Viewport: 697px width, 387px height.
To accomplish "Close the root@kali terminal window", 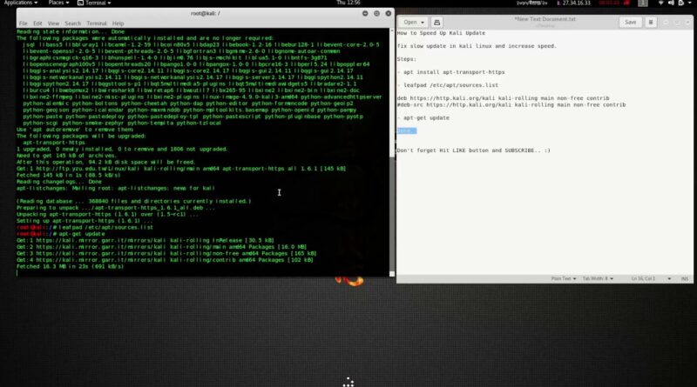I will coord(388,13).
